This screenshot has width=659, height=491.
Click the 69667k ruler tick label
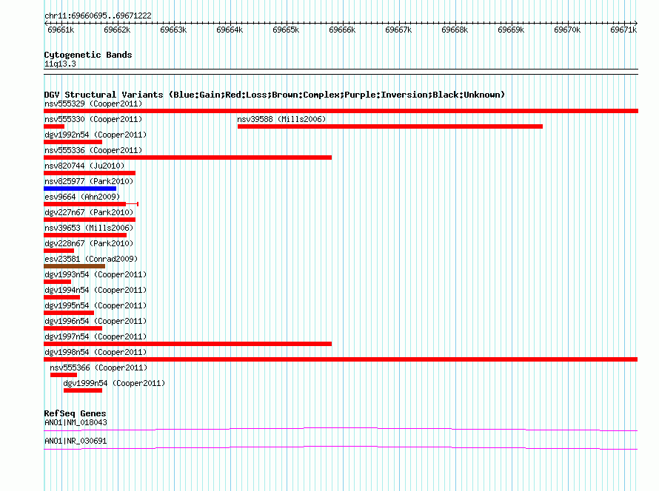point(398,30)
